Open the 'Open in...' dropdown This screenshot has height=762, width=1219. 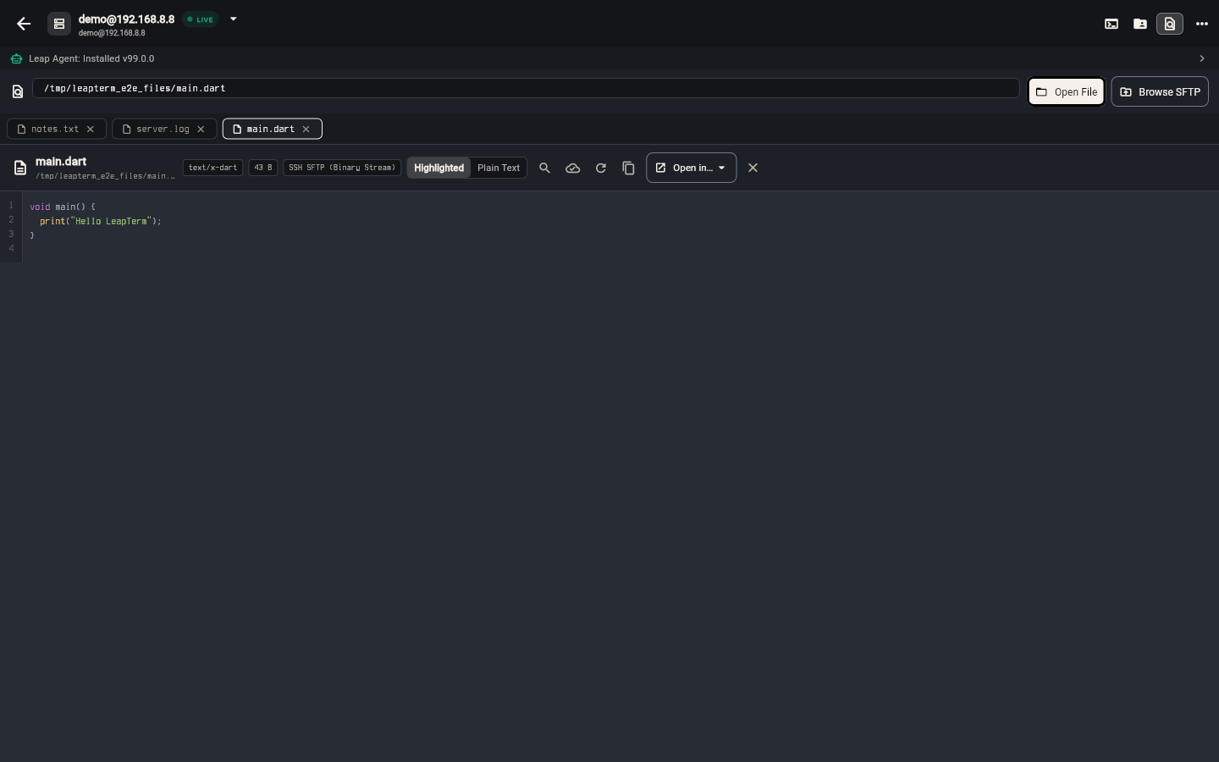pos(691,168)
